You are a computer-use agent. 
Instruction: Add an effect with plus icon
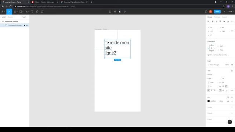pyautogui.click(x=232, y=113)
